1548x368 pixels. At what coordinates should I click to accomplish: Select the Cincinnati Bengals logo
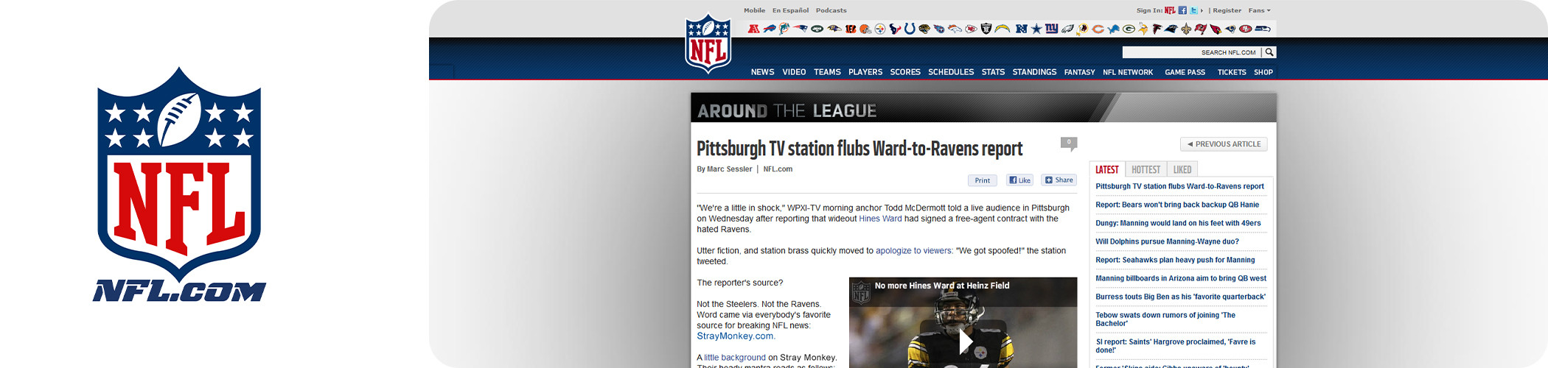point(851,29)
